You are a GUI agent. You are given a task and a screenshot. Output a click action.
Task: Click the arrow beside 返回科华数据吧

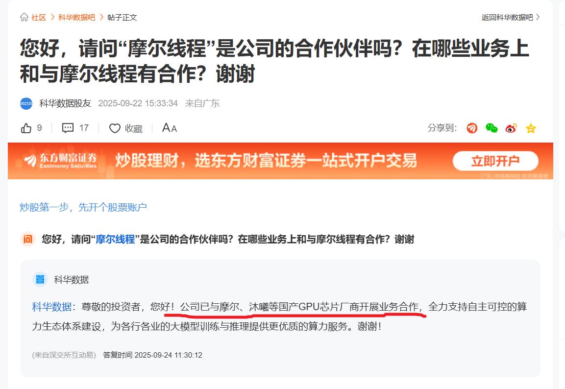click(538, 17)
